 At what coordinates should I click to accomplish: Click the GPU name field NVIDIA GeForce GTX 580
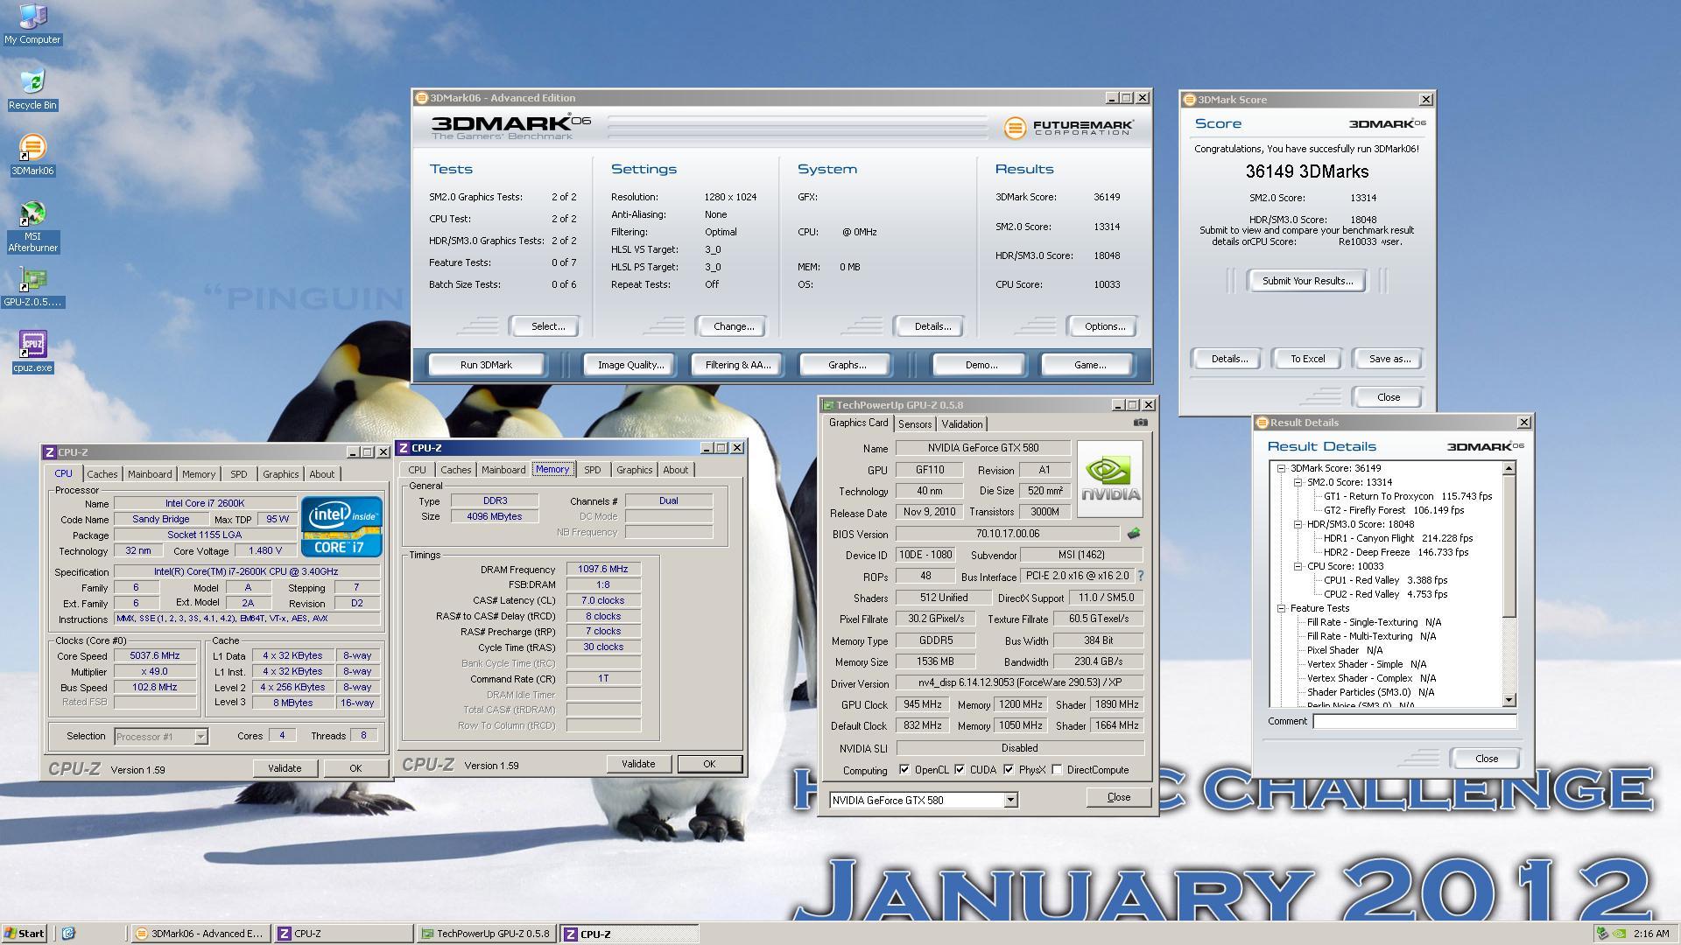tap(983, 448)
